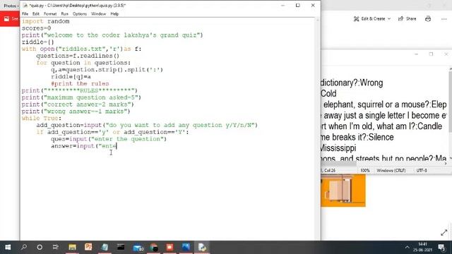452x254 pixels.
Task: Click the 'import random' code line
Action: (x=45, y=21)
